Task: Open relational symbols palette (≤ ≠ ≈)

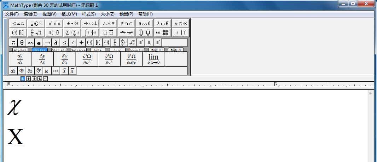Action: pos(18,24)
